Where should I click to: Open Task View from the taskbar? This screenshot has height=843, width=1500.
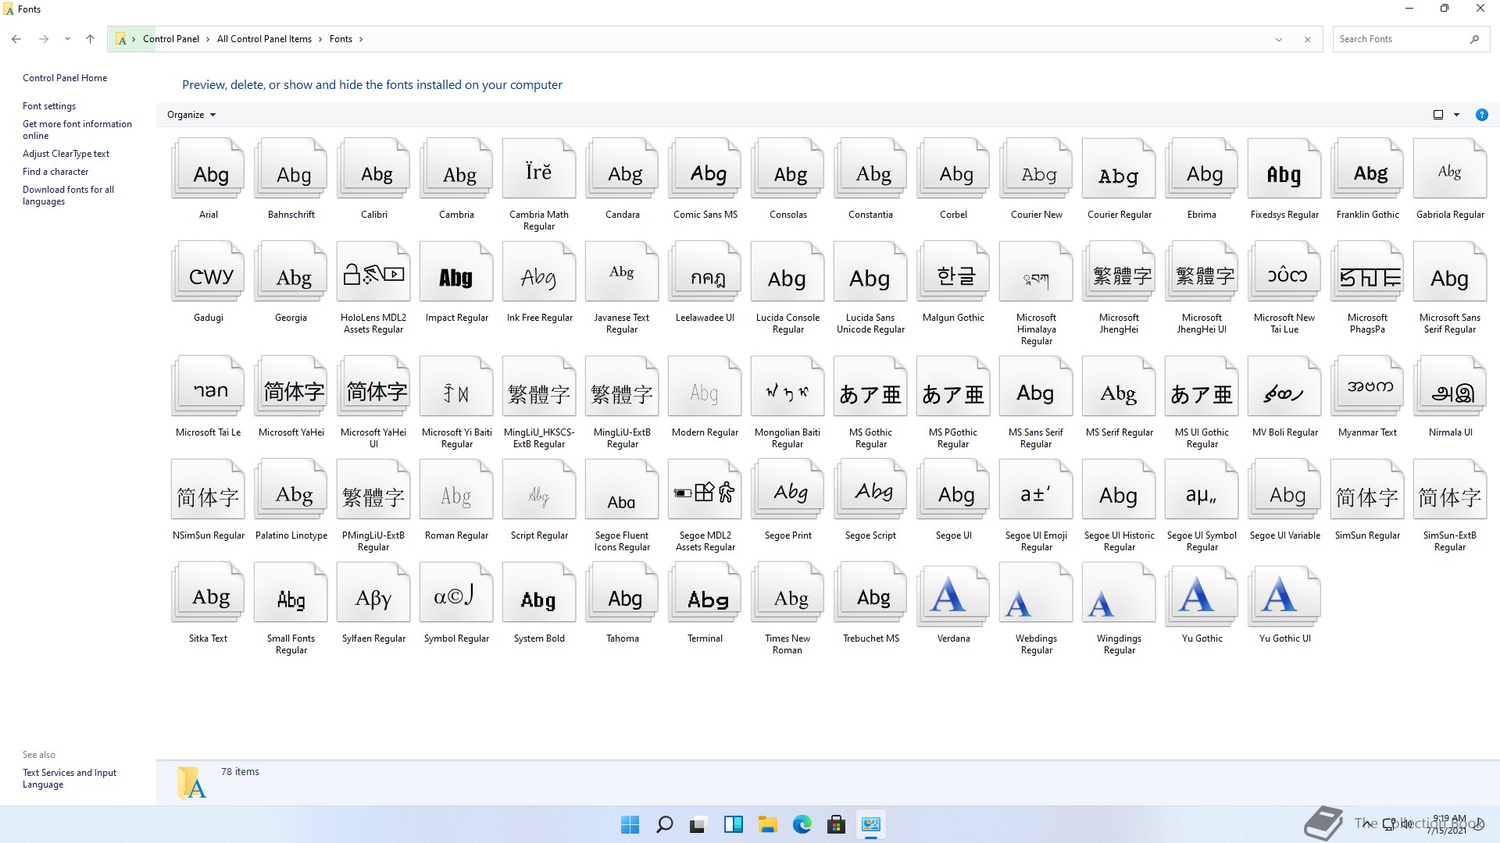coord(698,824)
